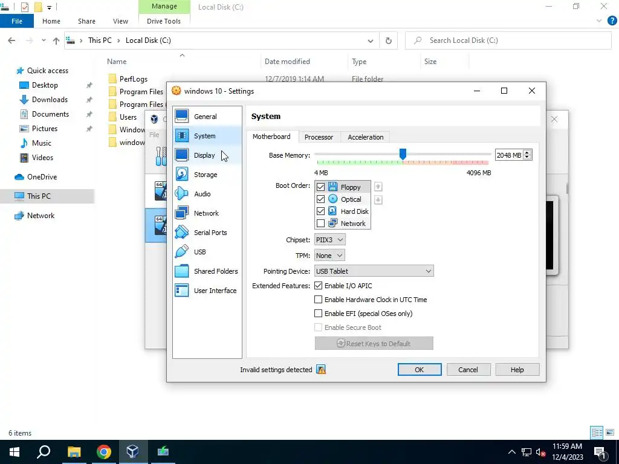Uncheck Floppy in boot order
The width and height of the screenshot is (619, 464).
pyautogui.click(x=320, y=187)
